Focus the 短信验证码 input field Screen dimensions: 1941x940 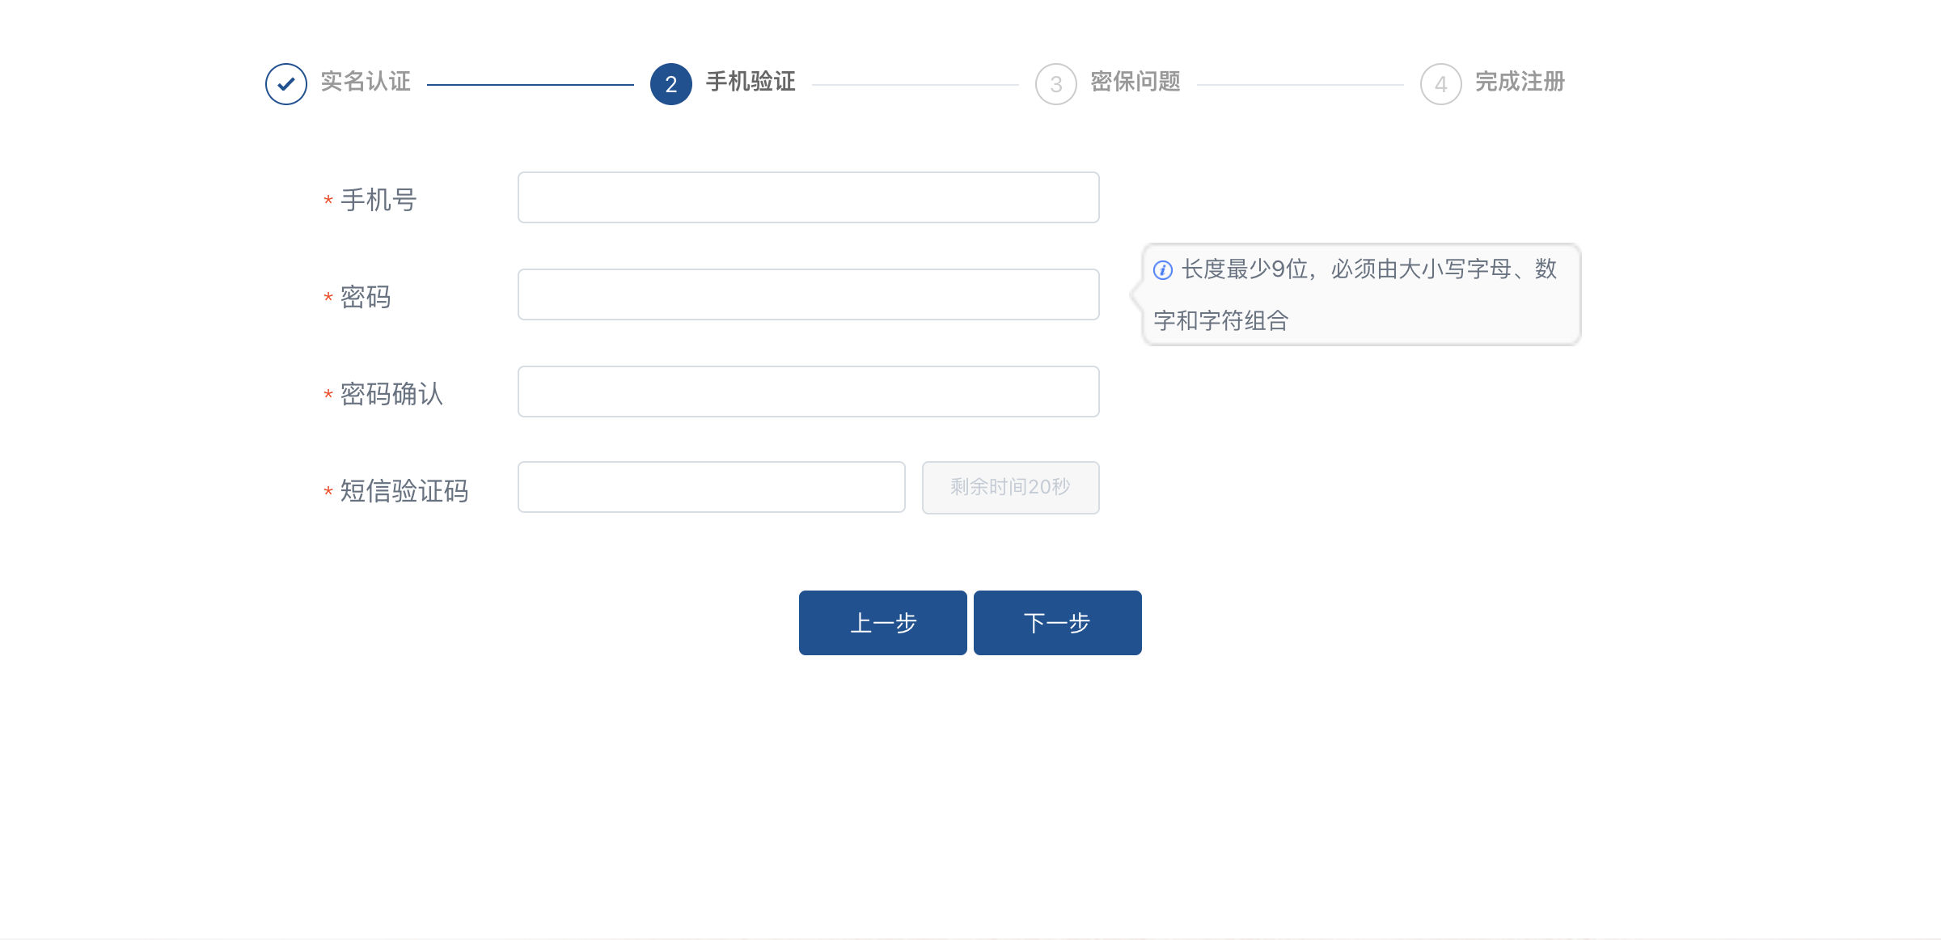[x=711, y=487]
